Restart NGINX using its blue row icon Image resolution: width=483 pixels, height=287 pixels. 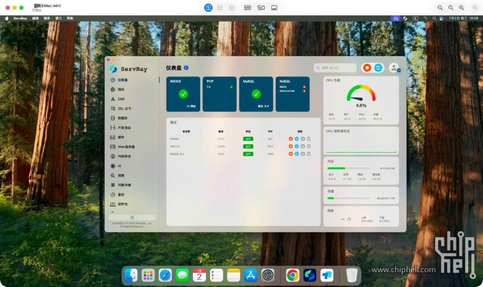click(297, 139)
